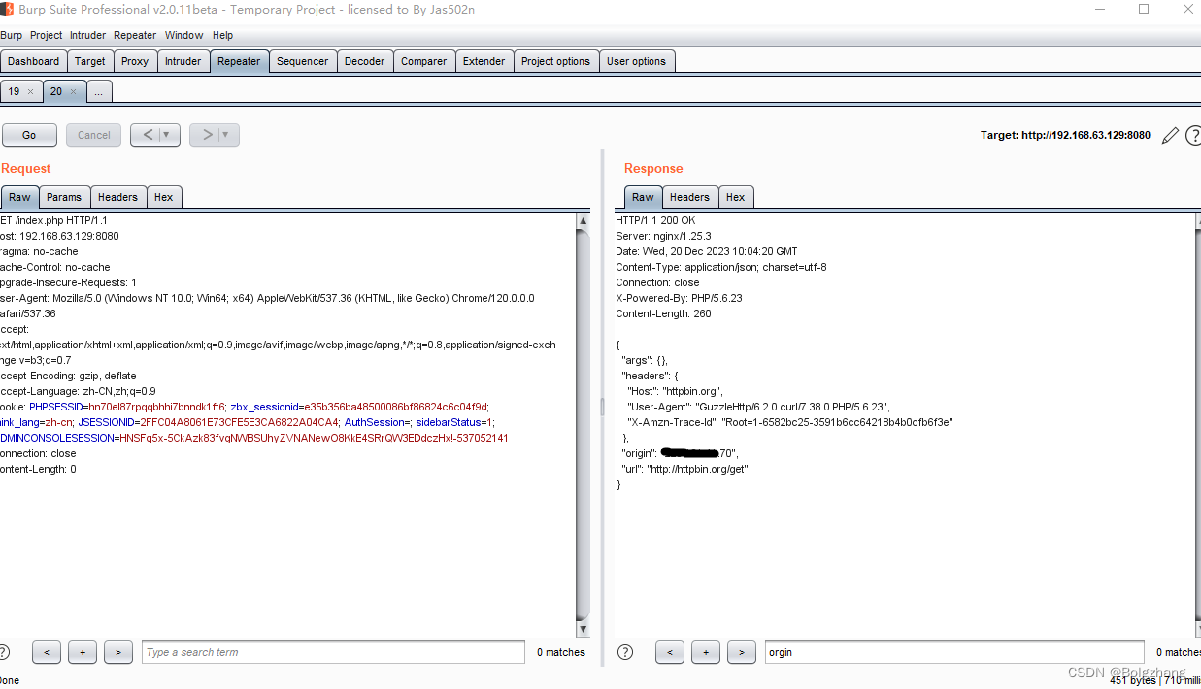The image size is (1201, 689).
Task: Send request with Go button
Action: [29, 135]
